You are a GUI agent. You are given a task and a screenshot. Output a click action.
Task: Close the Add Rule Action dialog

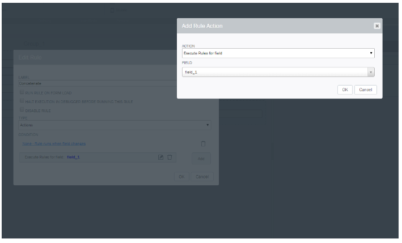376,26
